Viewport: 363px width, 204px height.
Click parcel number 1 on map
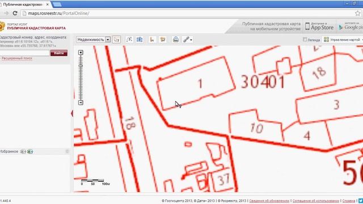coord(200,83)
